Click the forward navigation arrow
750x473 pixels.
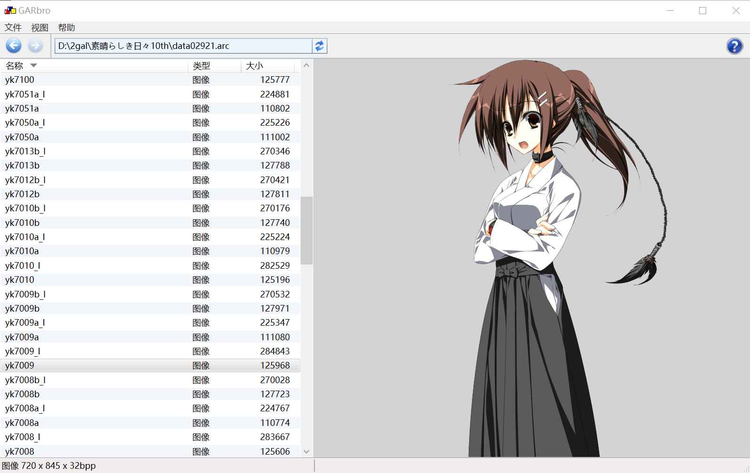35,46
